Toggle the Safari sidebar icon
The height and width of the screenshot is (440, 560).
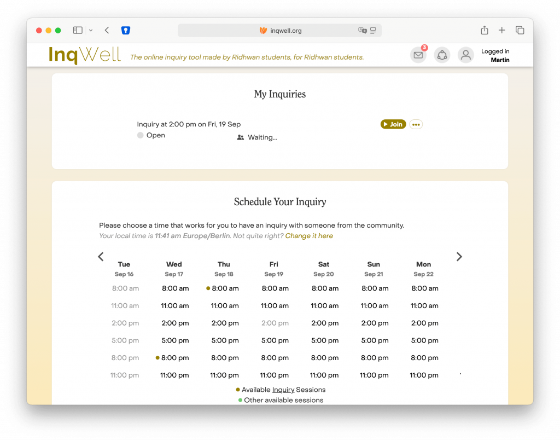tap(78, 31)
